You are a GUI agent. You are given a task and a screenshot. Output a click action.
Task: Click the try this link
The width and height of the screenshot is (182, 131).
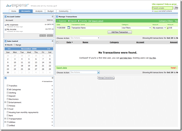coord(153,58)
